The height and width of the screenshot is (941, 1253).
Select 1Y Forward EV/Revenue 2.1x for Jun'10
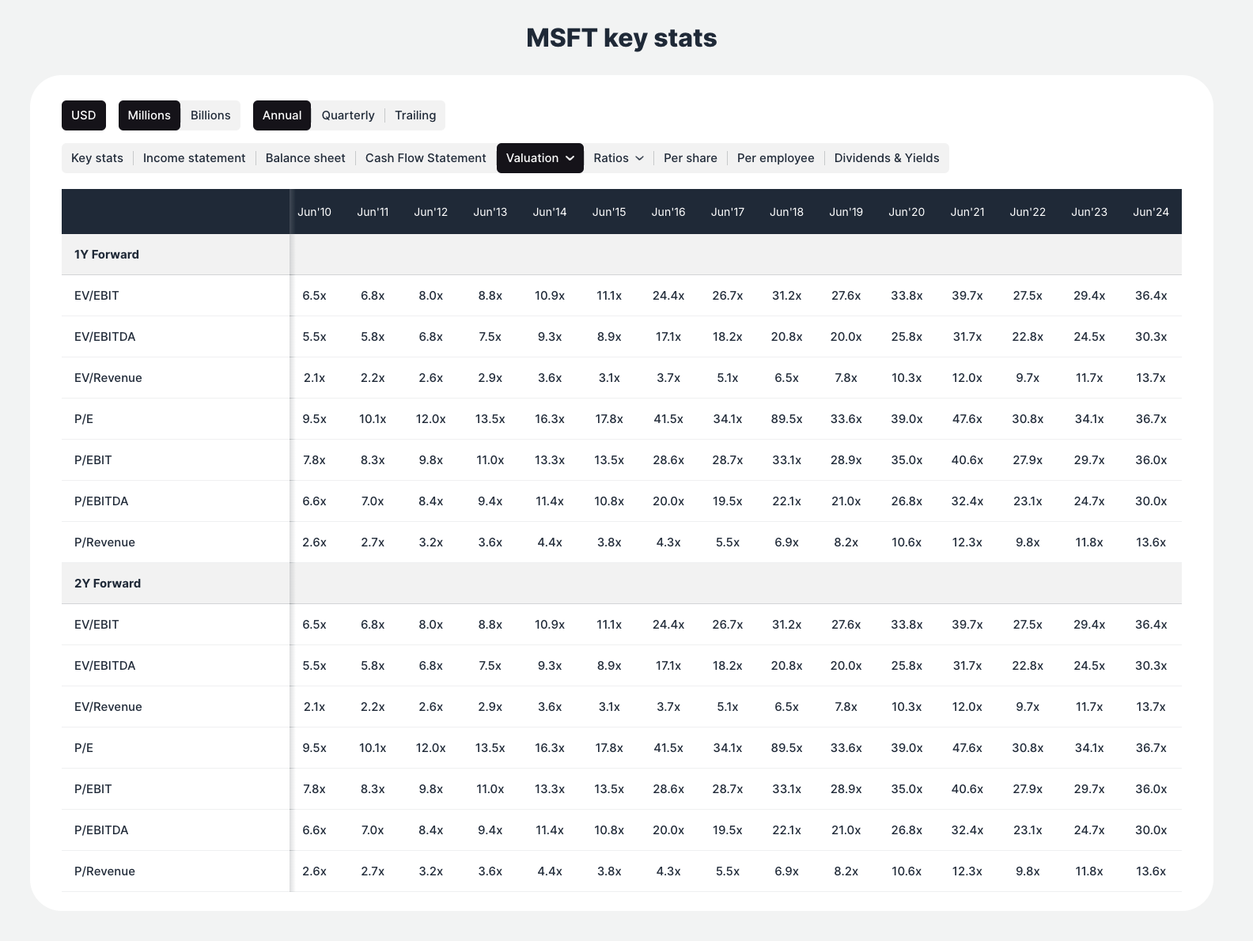pyautogui.click(x=314, y=378)
